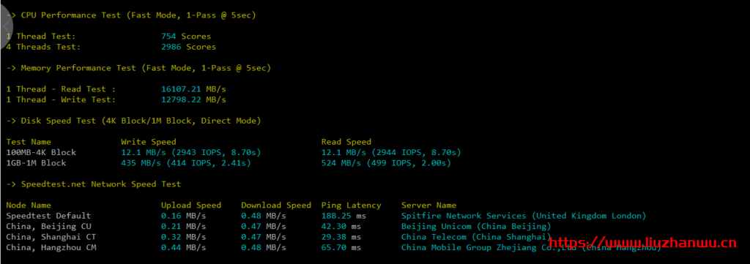Click the Write Speed column header
Screen dimensions: 750x264
(148, 142)
